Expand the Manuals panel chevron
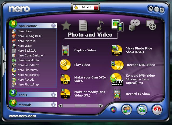Image resolution: width=172 pixels, height=125 pixels. click(x=53, y=105)
